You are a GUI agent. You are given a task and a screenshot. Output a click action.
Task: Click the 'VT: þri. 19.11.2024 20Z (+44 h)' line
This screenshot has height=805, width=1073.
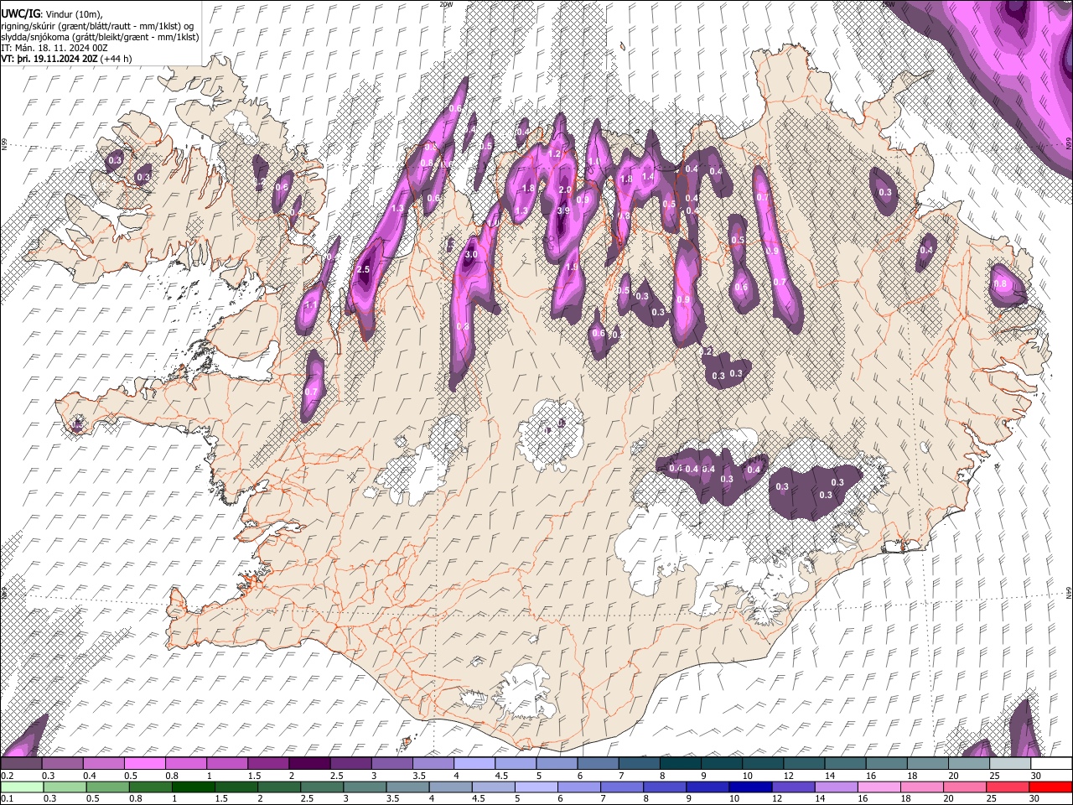click(x=66, y=59)
